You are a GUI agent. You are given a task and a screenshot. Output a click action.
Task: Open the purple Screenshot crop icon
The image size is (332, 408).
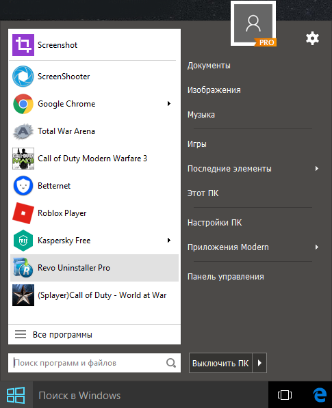[23, 45]
